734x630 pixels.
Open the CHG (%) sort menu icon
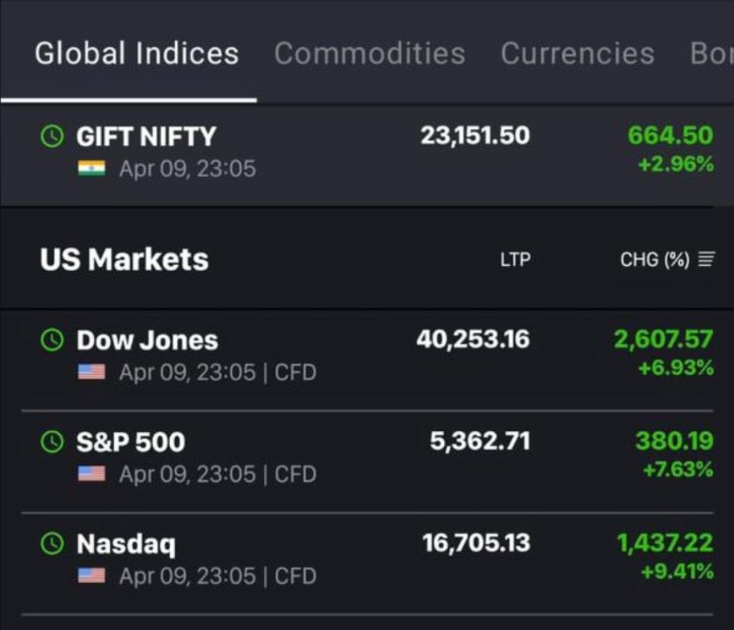tap(707, 259)
